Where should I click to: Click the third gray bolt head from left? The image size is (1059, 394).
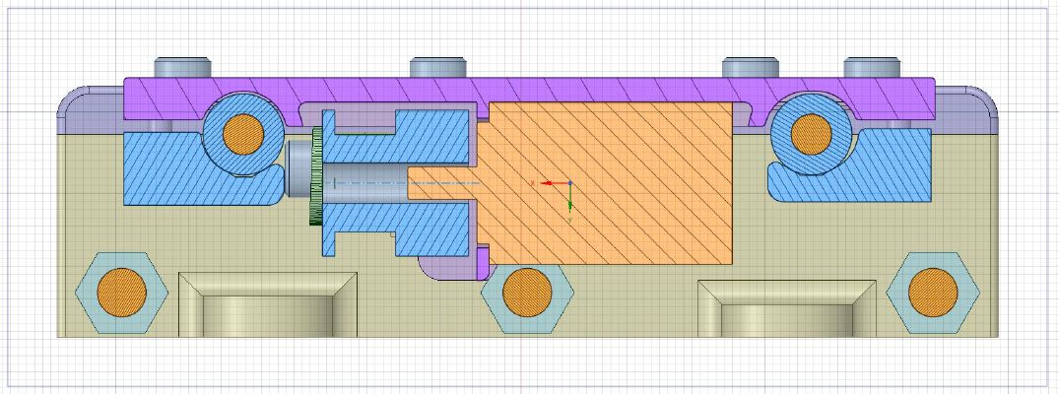(751, 67)
